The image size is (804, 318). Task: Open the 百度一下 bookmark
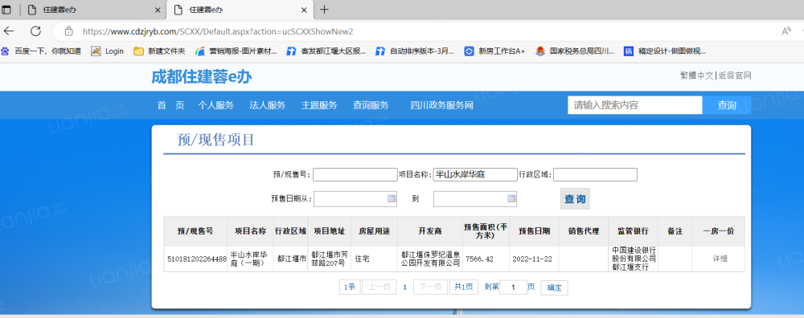pos(41,51)
